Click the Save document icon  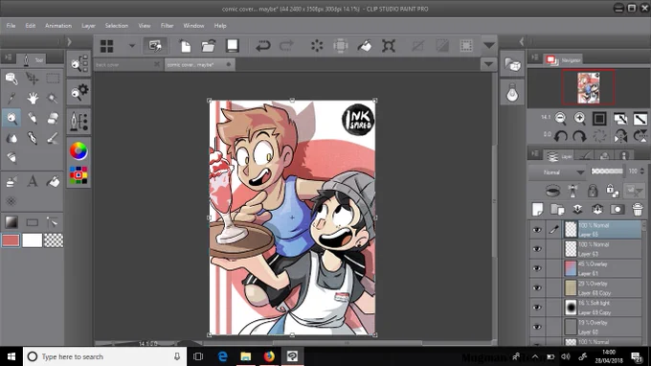(233, 46)
